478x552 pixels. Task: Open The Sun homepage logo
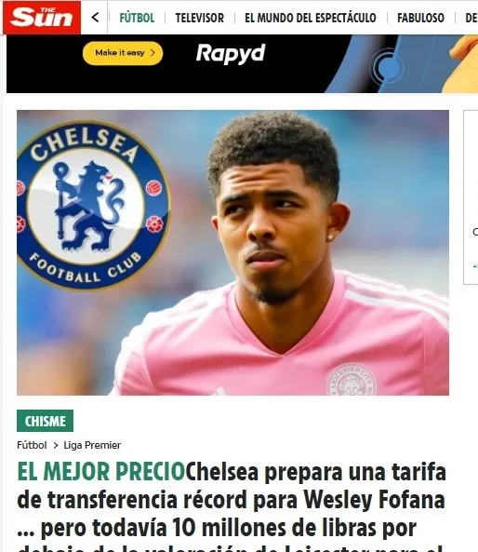point(42,18)
